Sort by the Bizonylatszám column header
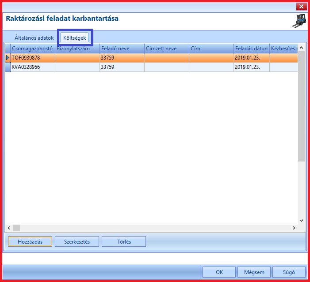This screenshot has height=282, width=310. [77, 49]
